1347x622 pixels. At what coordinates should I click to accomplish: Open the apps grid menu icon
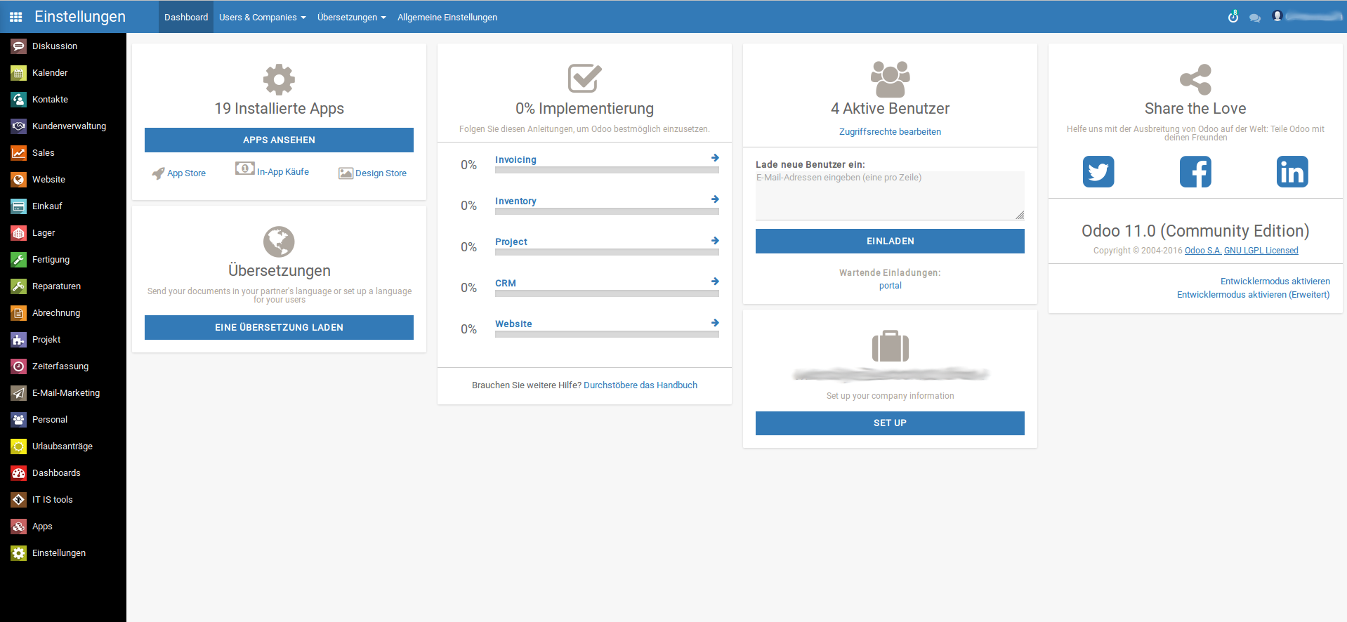click(x=15, y=17)
